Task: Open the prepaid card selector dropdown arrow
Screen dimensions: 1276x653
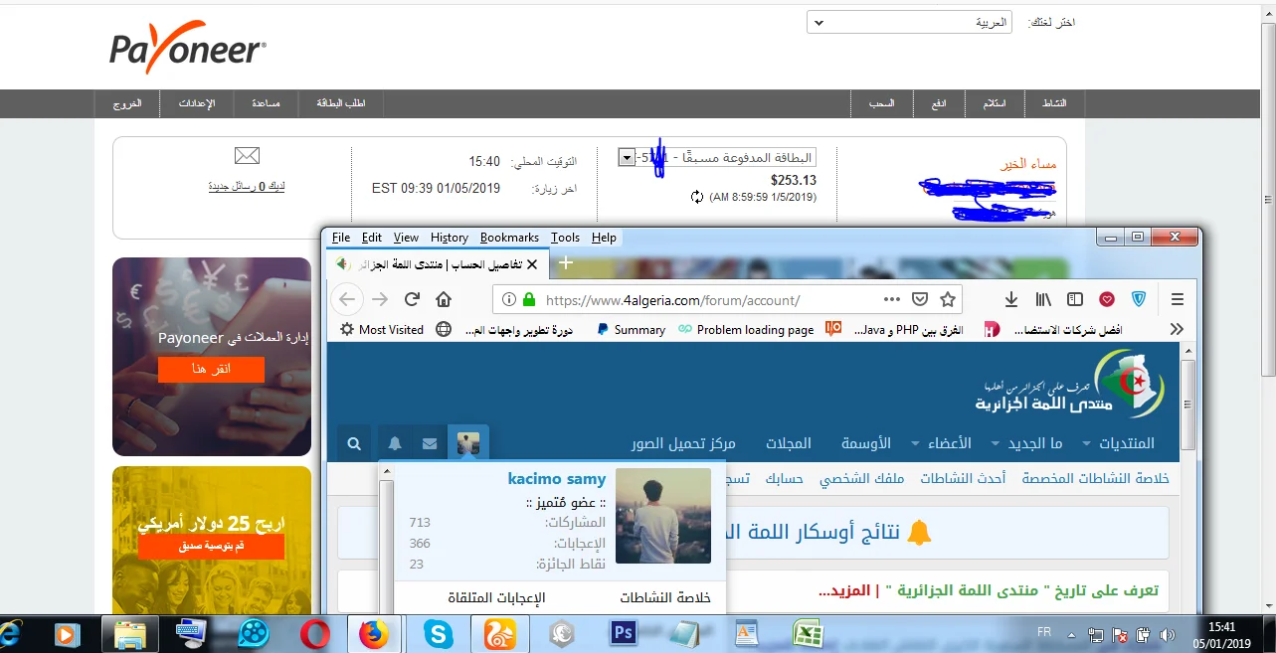Action: click(x=627, y=157)
